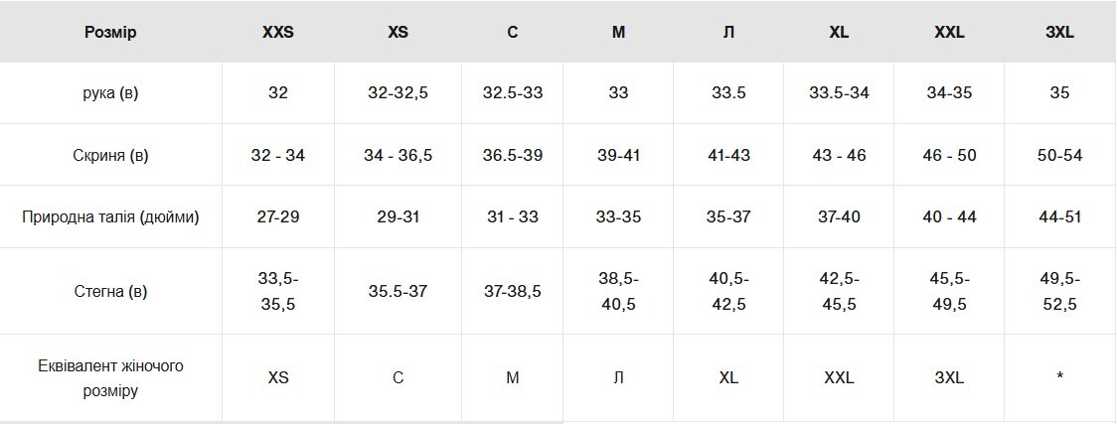Click the Розмір header cell
The width and height of the screenshot is (1118, 424).
tap(110, 32)
